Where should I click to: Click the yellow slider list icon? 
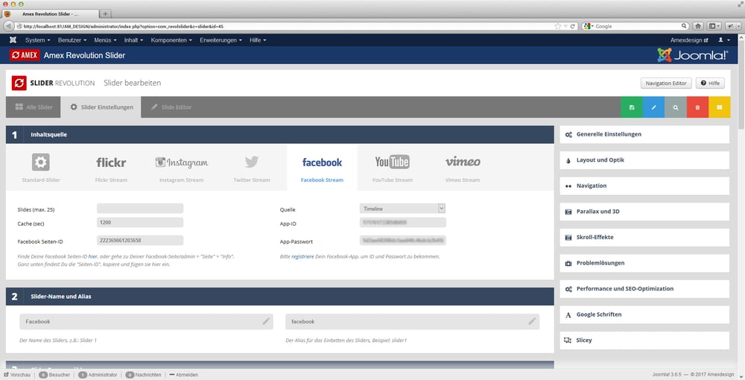coord(720,107)
